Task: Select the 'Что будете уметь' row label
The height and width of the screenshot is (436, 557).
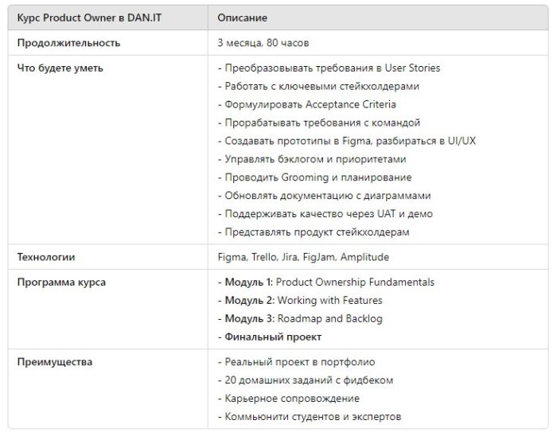Action: point(60,68)
